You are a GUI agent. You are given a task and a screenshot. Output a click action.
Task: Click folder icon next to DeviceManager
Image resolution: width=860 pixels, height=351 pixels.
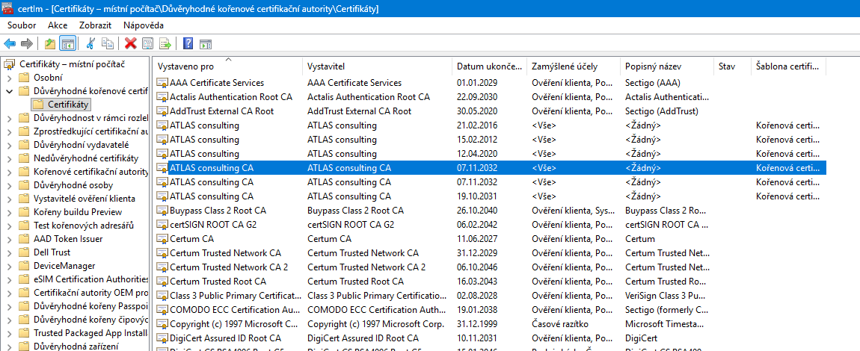24,266
